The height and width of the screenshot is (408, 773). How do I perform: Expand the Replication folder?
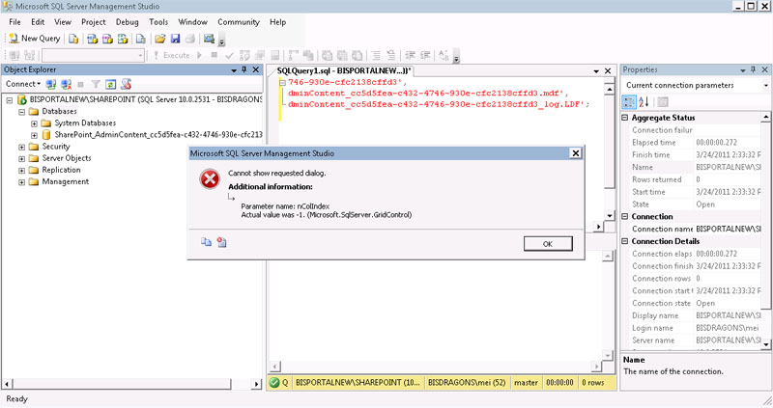(x=21, y=171)
